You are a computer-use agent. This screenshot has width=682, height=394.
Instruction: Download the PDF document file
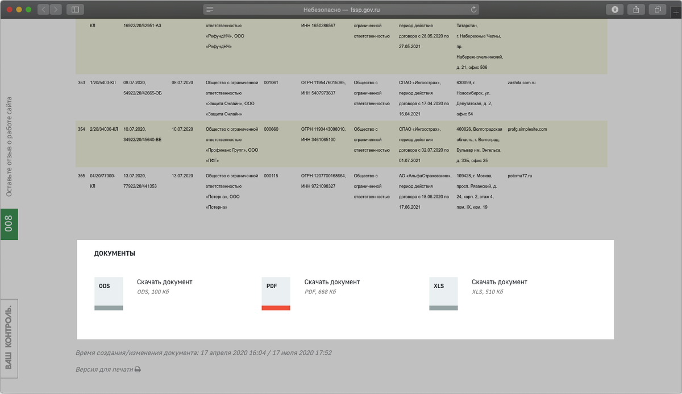[x=276, y=294]
